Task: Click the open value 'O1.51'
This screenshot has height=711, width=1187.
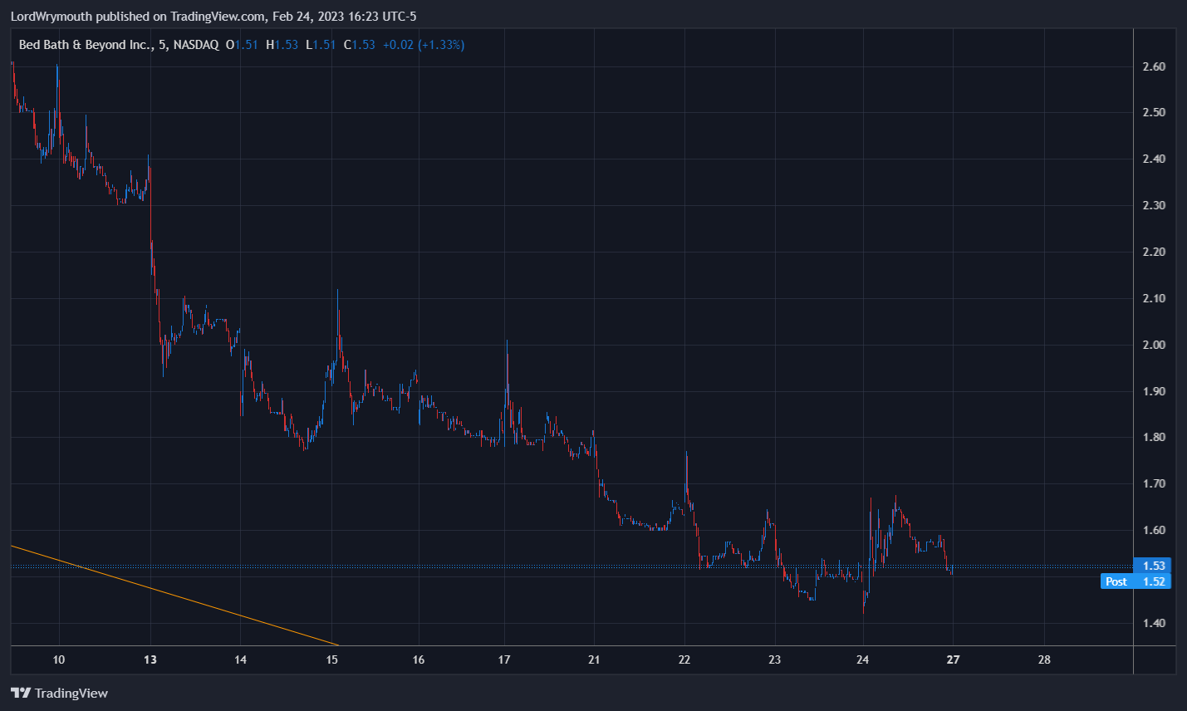Action: pos(242,45)
